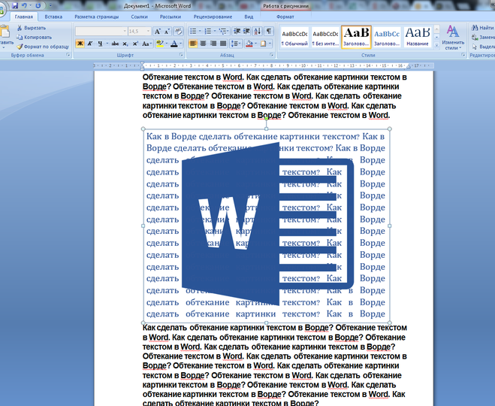The width and height of the screenshot is (495, 406).
Task: Expand underline style dropdown arrow
Action: pos(107,44)
